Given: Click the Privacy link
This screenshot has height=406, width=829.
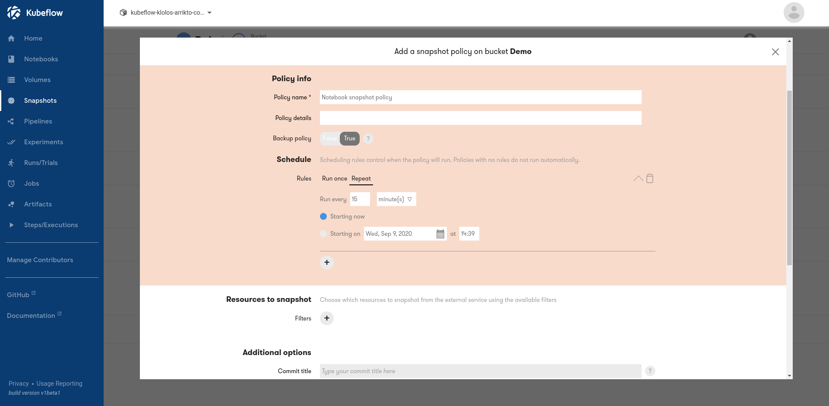Looking at the screenshot, I should coord(19,384).
